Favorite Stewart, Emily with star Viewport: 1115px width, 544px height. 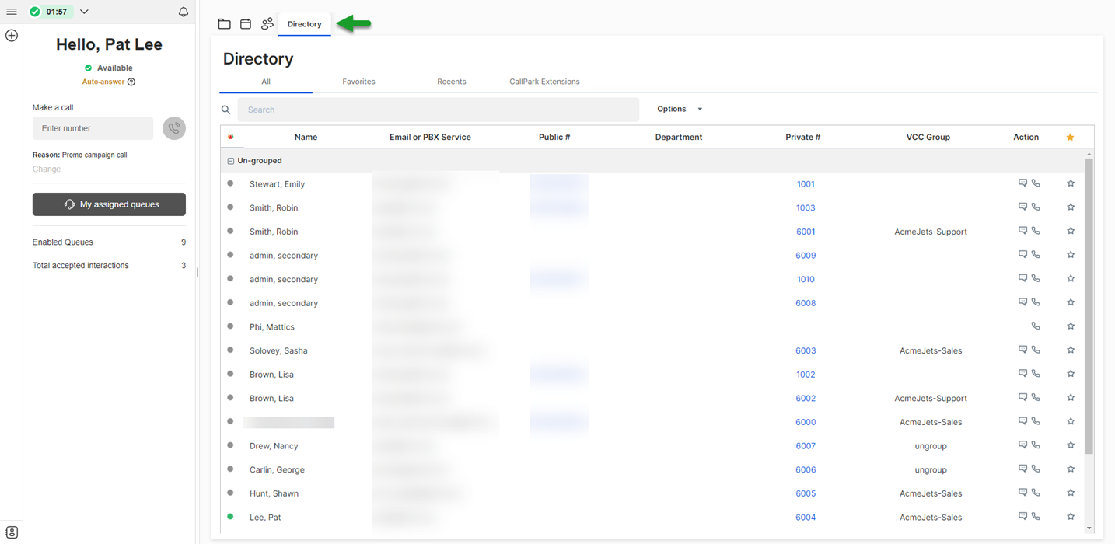[1071, 183]
